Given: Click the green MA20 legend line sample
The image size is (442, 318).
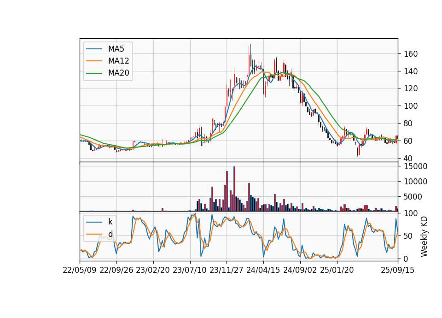Looking at the screenshot, I should click(94, 73).
